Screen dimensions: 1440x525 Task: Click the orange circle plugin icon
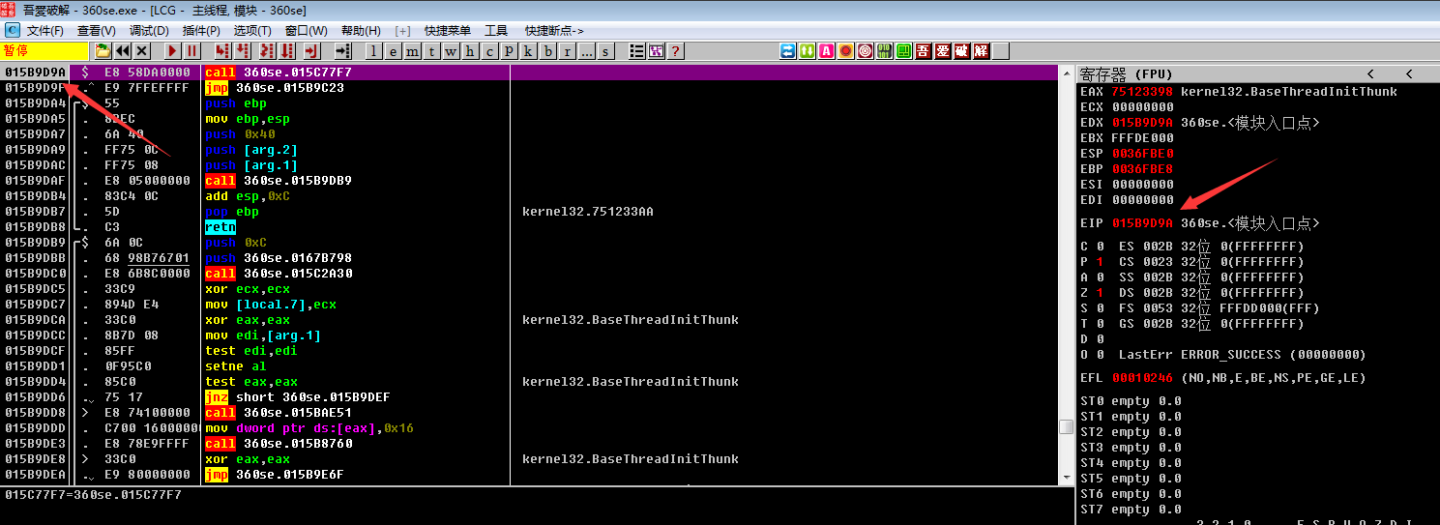coord(845,51)
